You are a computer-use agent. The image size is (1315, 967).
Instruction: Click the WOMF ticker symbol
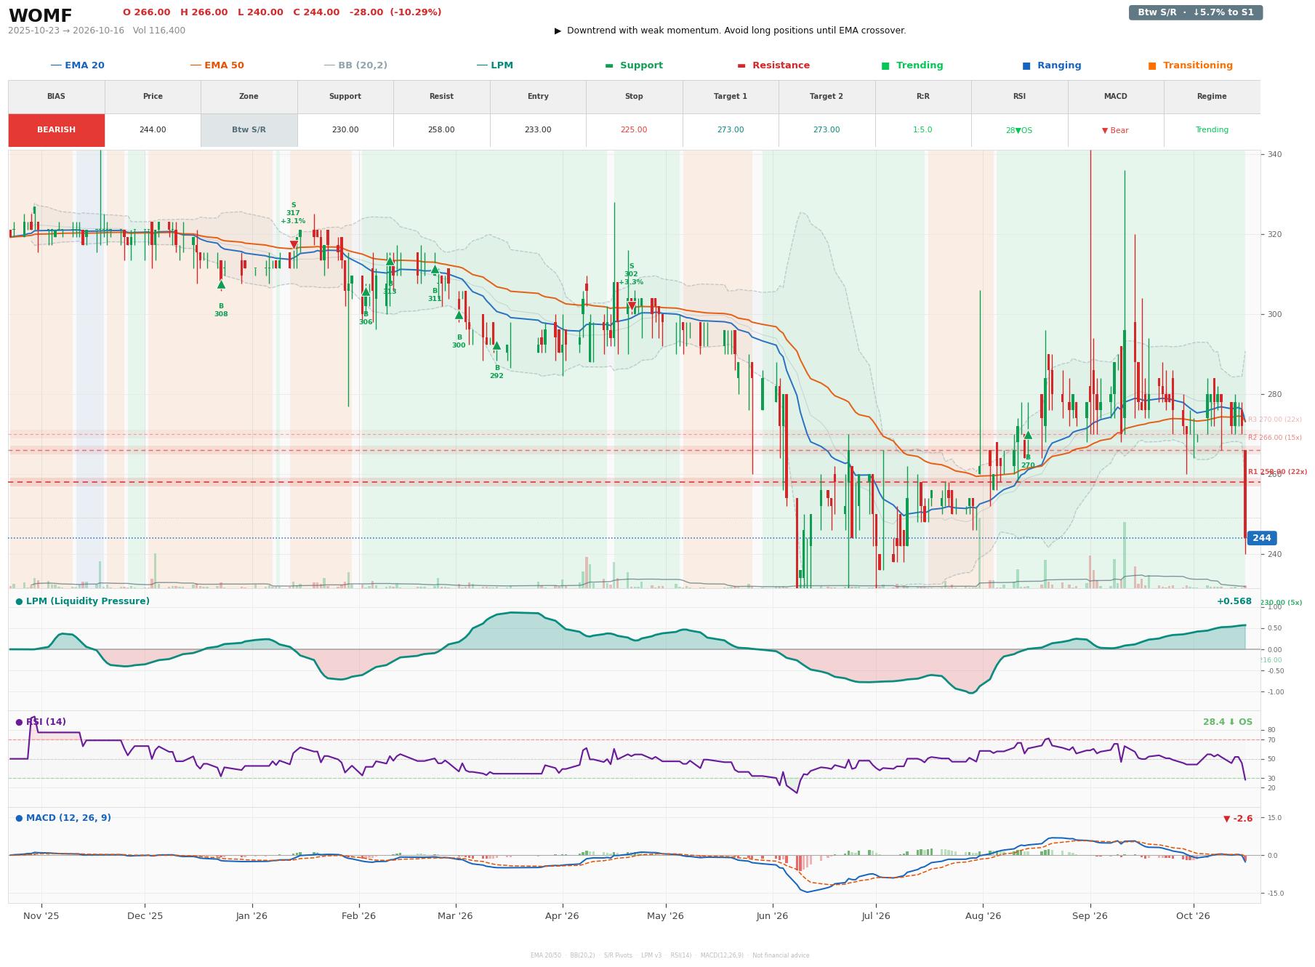pos(41,16)
